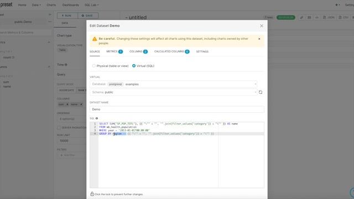This screenshot has height=199, width=354.
Task: Refresh the schema list icon
Action: [261, 92]
